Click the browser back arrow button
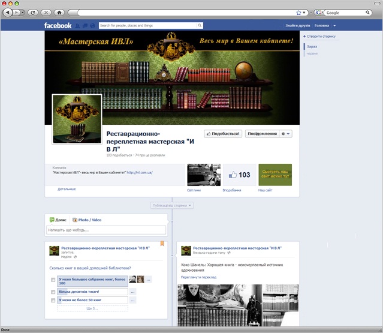Viewport: 383px width, 333px height. pos(8,12)
